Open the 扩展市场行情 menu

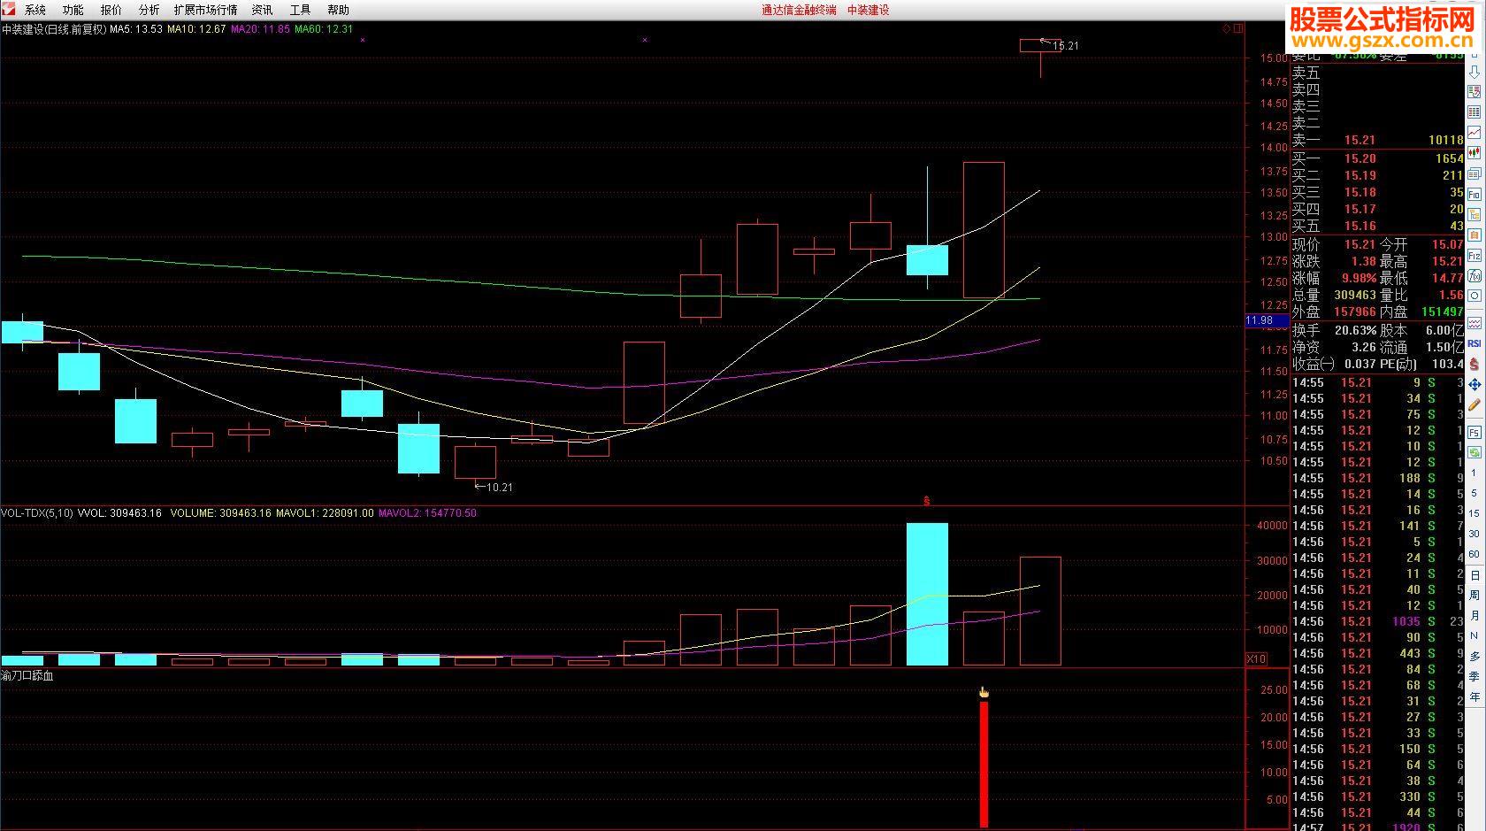206,10
